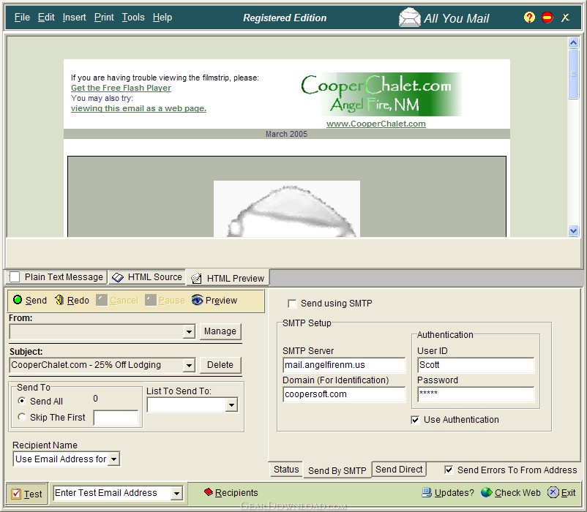The image size is (587, 512).
Task: Open the From address dropdown
Action: coord(189,332)
